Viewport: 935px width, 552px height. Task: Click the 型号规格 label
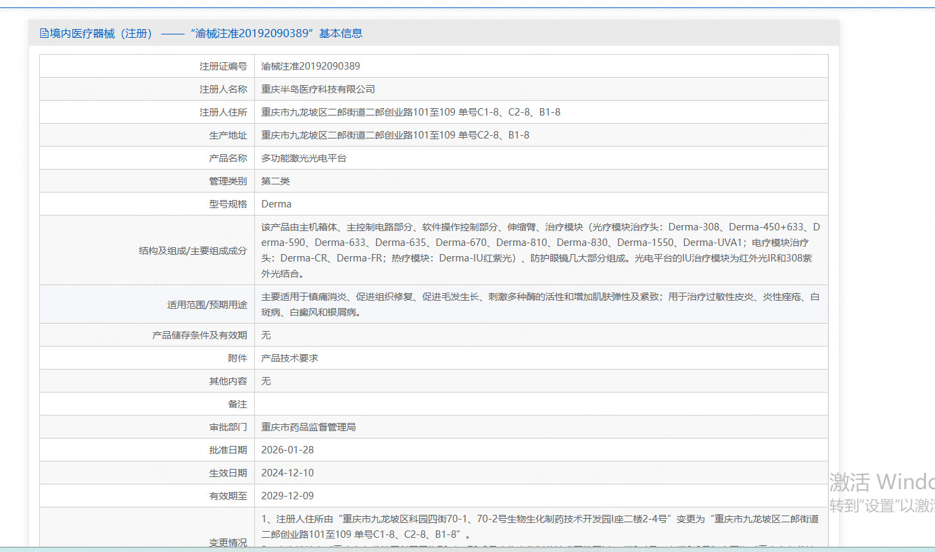[x=229, y=204]
